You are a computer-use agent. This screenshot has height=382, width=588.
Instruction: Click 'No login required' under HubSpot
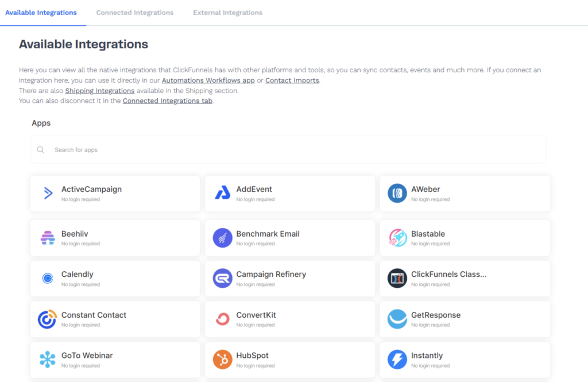point(256,366)
